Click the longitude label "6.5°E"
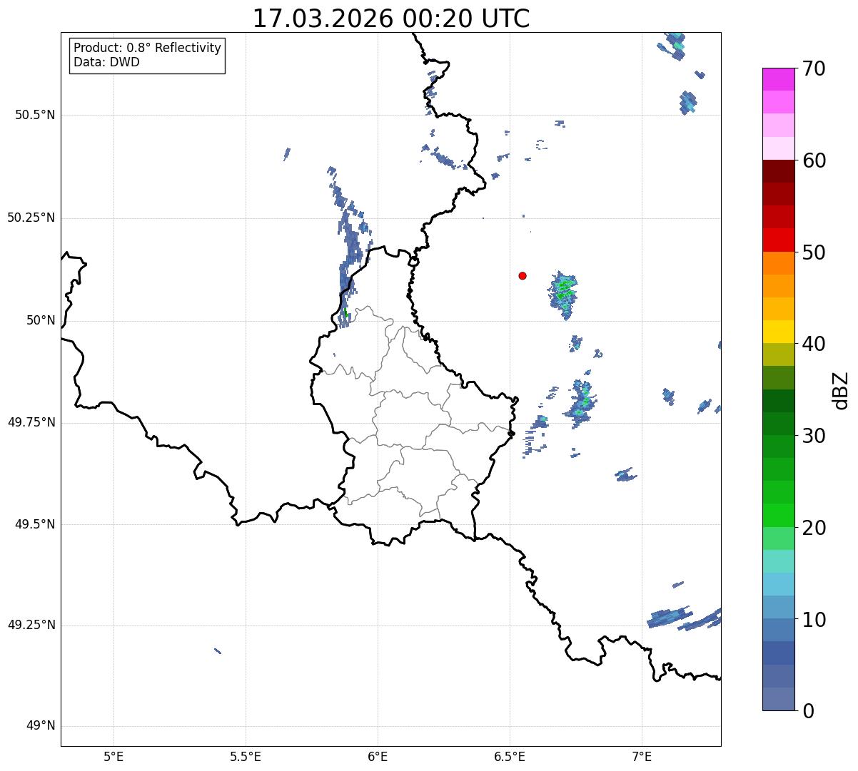 tap(510, 756)
